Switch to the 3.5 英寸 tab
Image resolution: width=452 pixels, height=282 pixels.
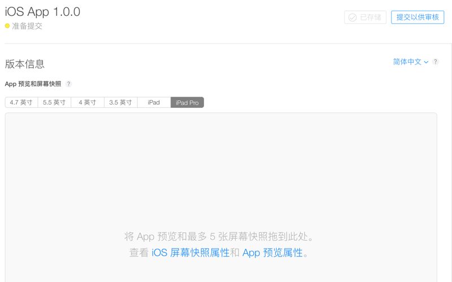point(121,102)
